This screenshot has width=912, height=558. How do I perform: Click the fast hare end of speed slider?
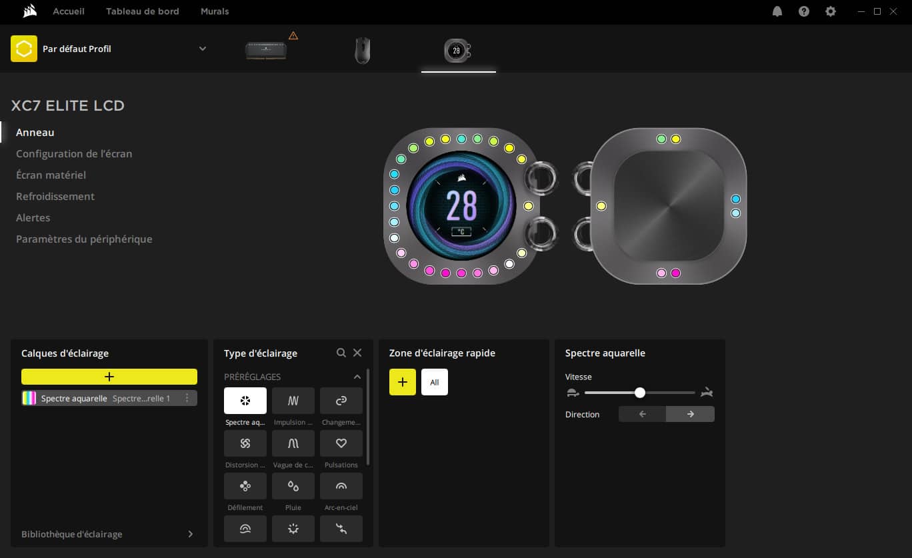pos(707,393)
